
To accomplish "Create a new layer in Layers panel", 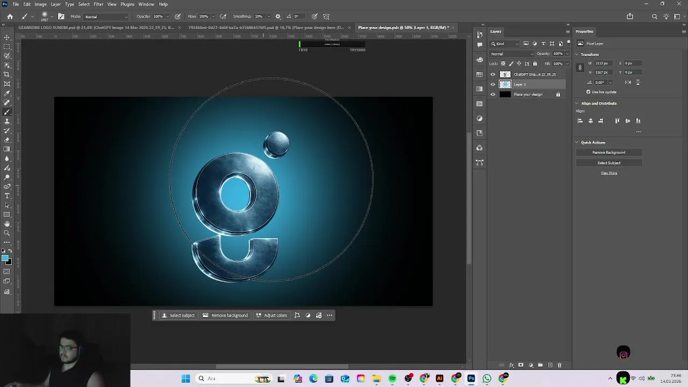I will (550, 365).
